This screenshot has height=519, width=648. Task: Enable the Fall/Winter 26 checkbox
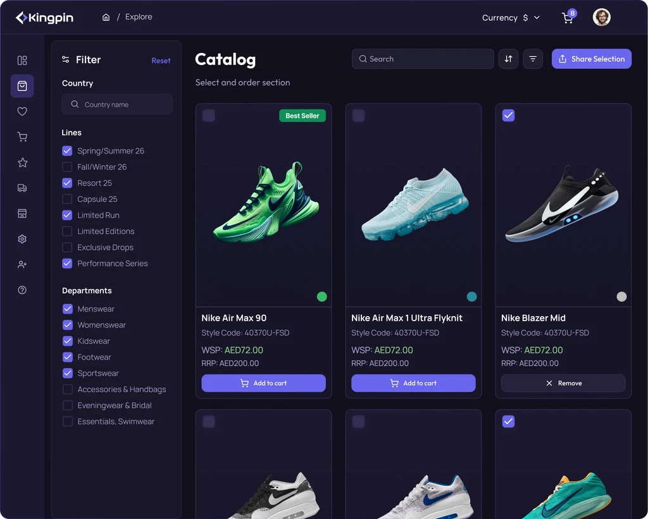(67, 167)
